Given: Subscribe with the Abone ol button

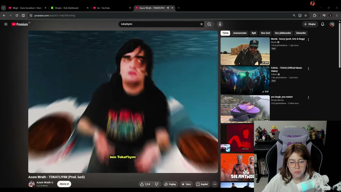Looking at the screenshot, I should point(64,184).
